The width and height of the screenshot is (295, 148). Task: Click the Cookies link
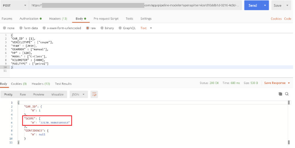(x=276, y=19)
